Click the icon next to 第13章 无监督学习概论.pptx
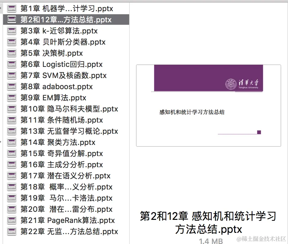Screen dimensions: 288x244 point(11,131)
